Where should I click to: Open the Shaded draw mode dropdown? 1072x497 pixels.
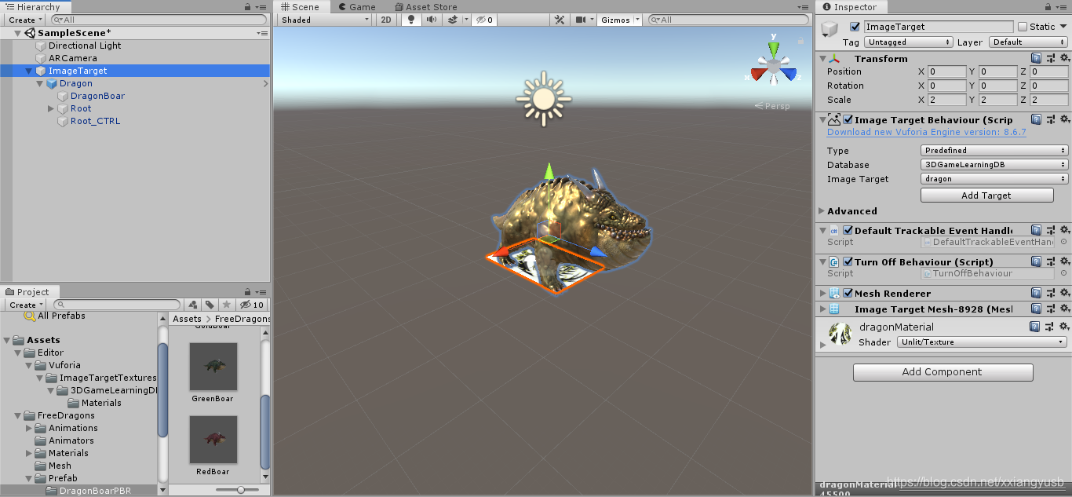(323, 20)
